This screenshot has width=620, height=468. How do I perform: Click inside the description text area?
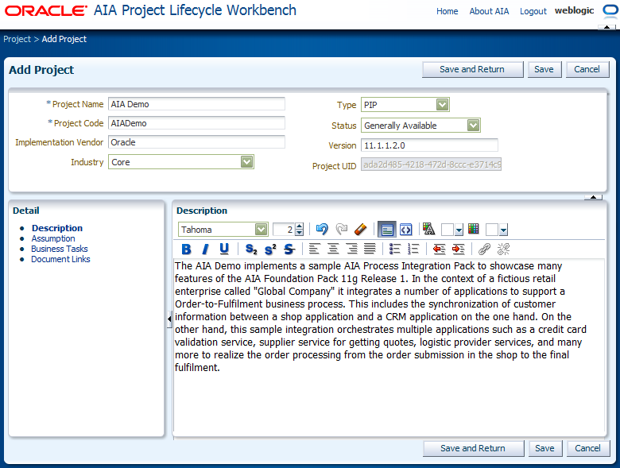click(389, 346)
